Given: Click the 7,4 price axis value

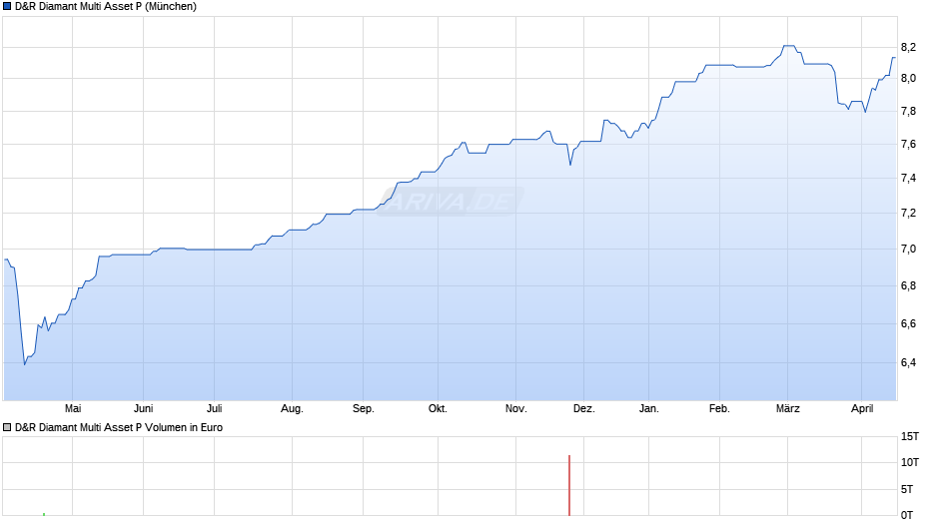Looking at the screenshot, I should (x=908, y=179).
